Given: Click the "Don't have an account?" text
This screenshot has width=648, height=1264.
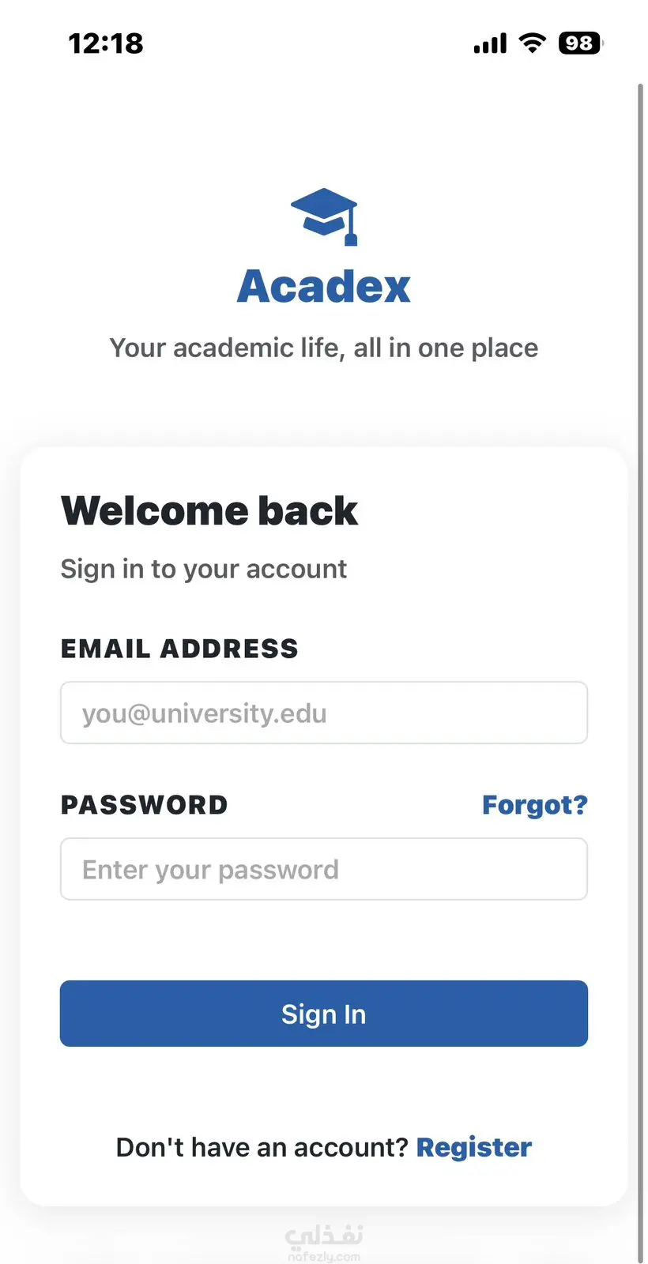Looking at the screenshot, I should [x=262, y=1147].
